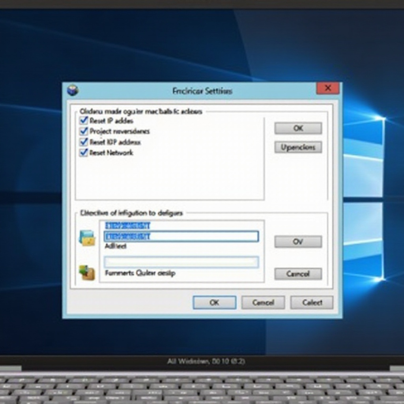Image resolution: width=404 pixels, height=404 pixels.
Task: Click the network folder icon beside the highlighted field
Action: click(x=87, y=238)
